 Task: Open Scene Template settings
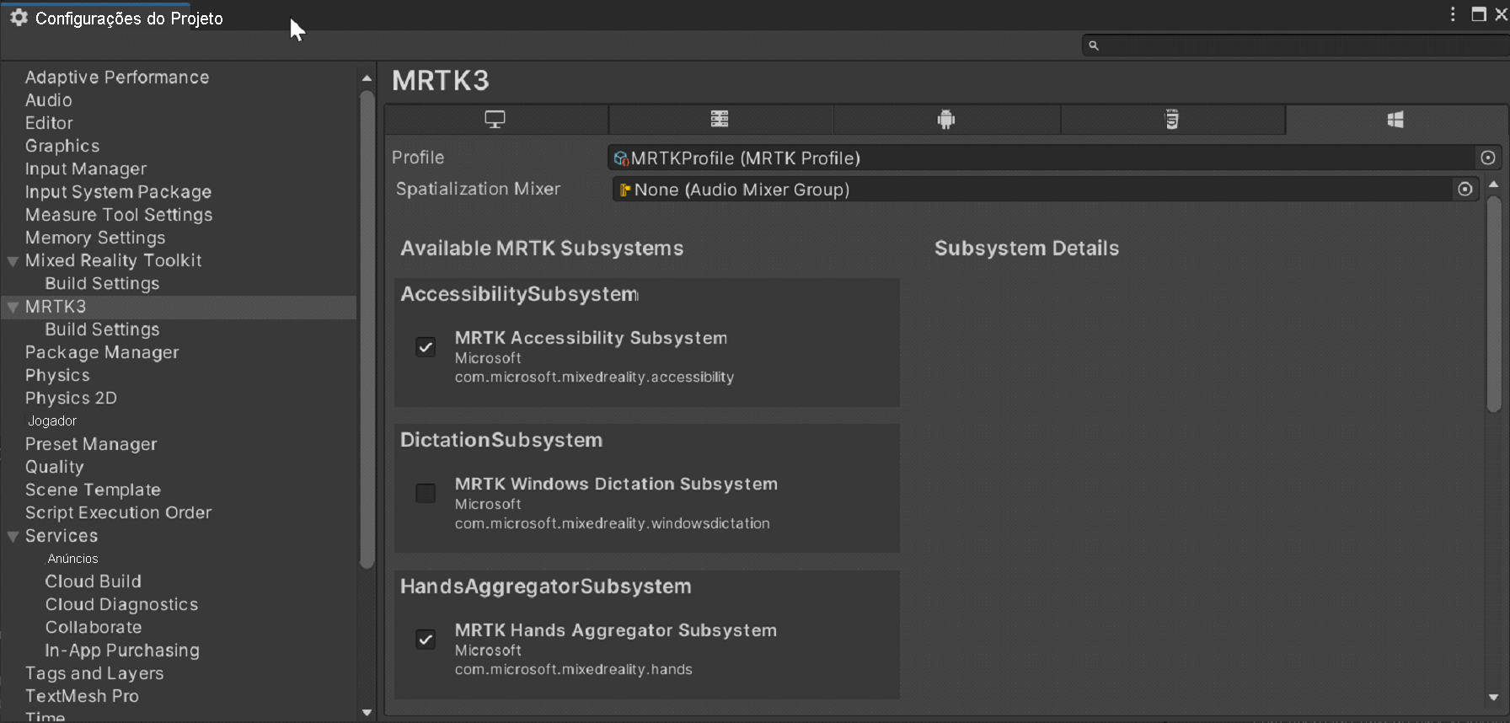coord(93,490)
